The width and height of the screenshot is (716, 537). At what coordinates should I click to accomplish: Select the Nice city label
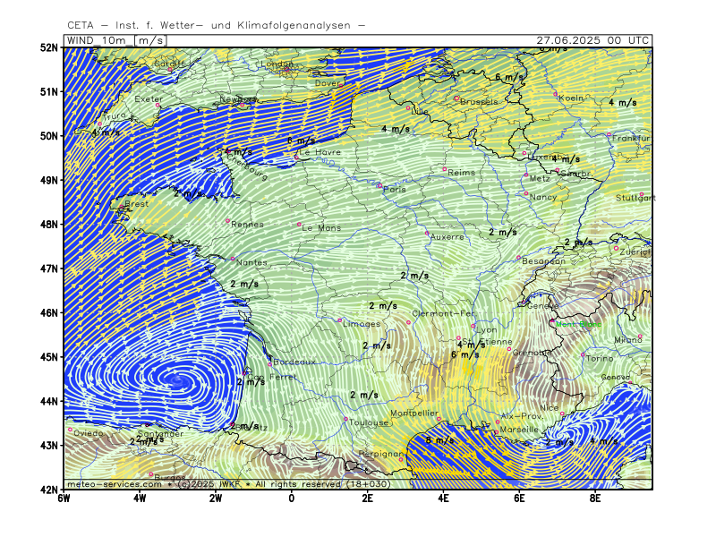click(x=549, y=408)
